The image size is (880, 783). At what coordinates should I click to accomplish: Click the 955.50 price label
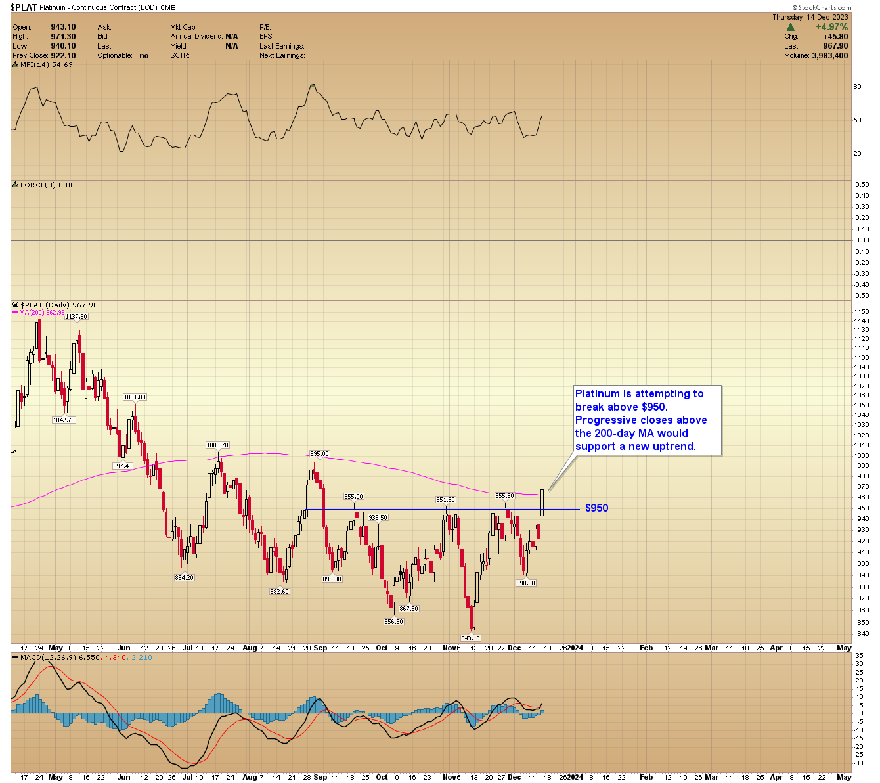pyautogui.click(x=504, y=497)
